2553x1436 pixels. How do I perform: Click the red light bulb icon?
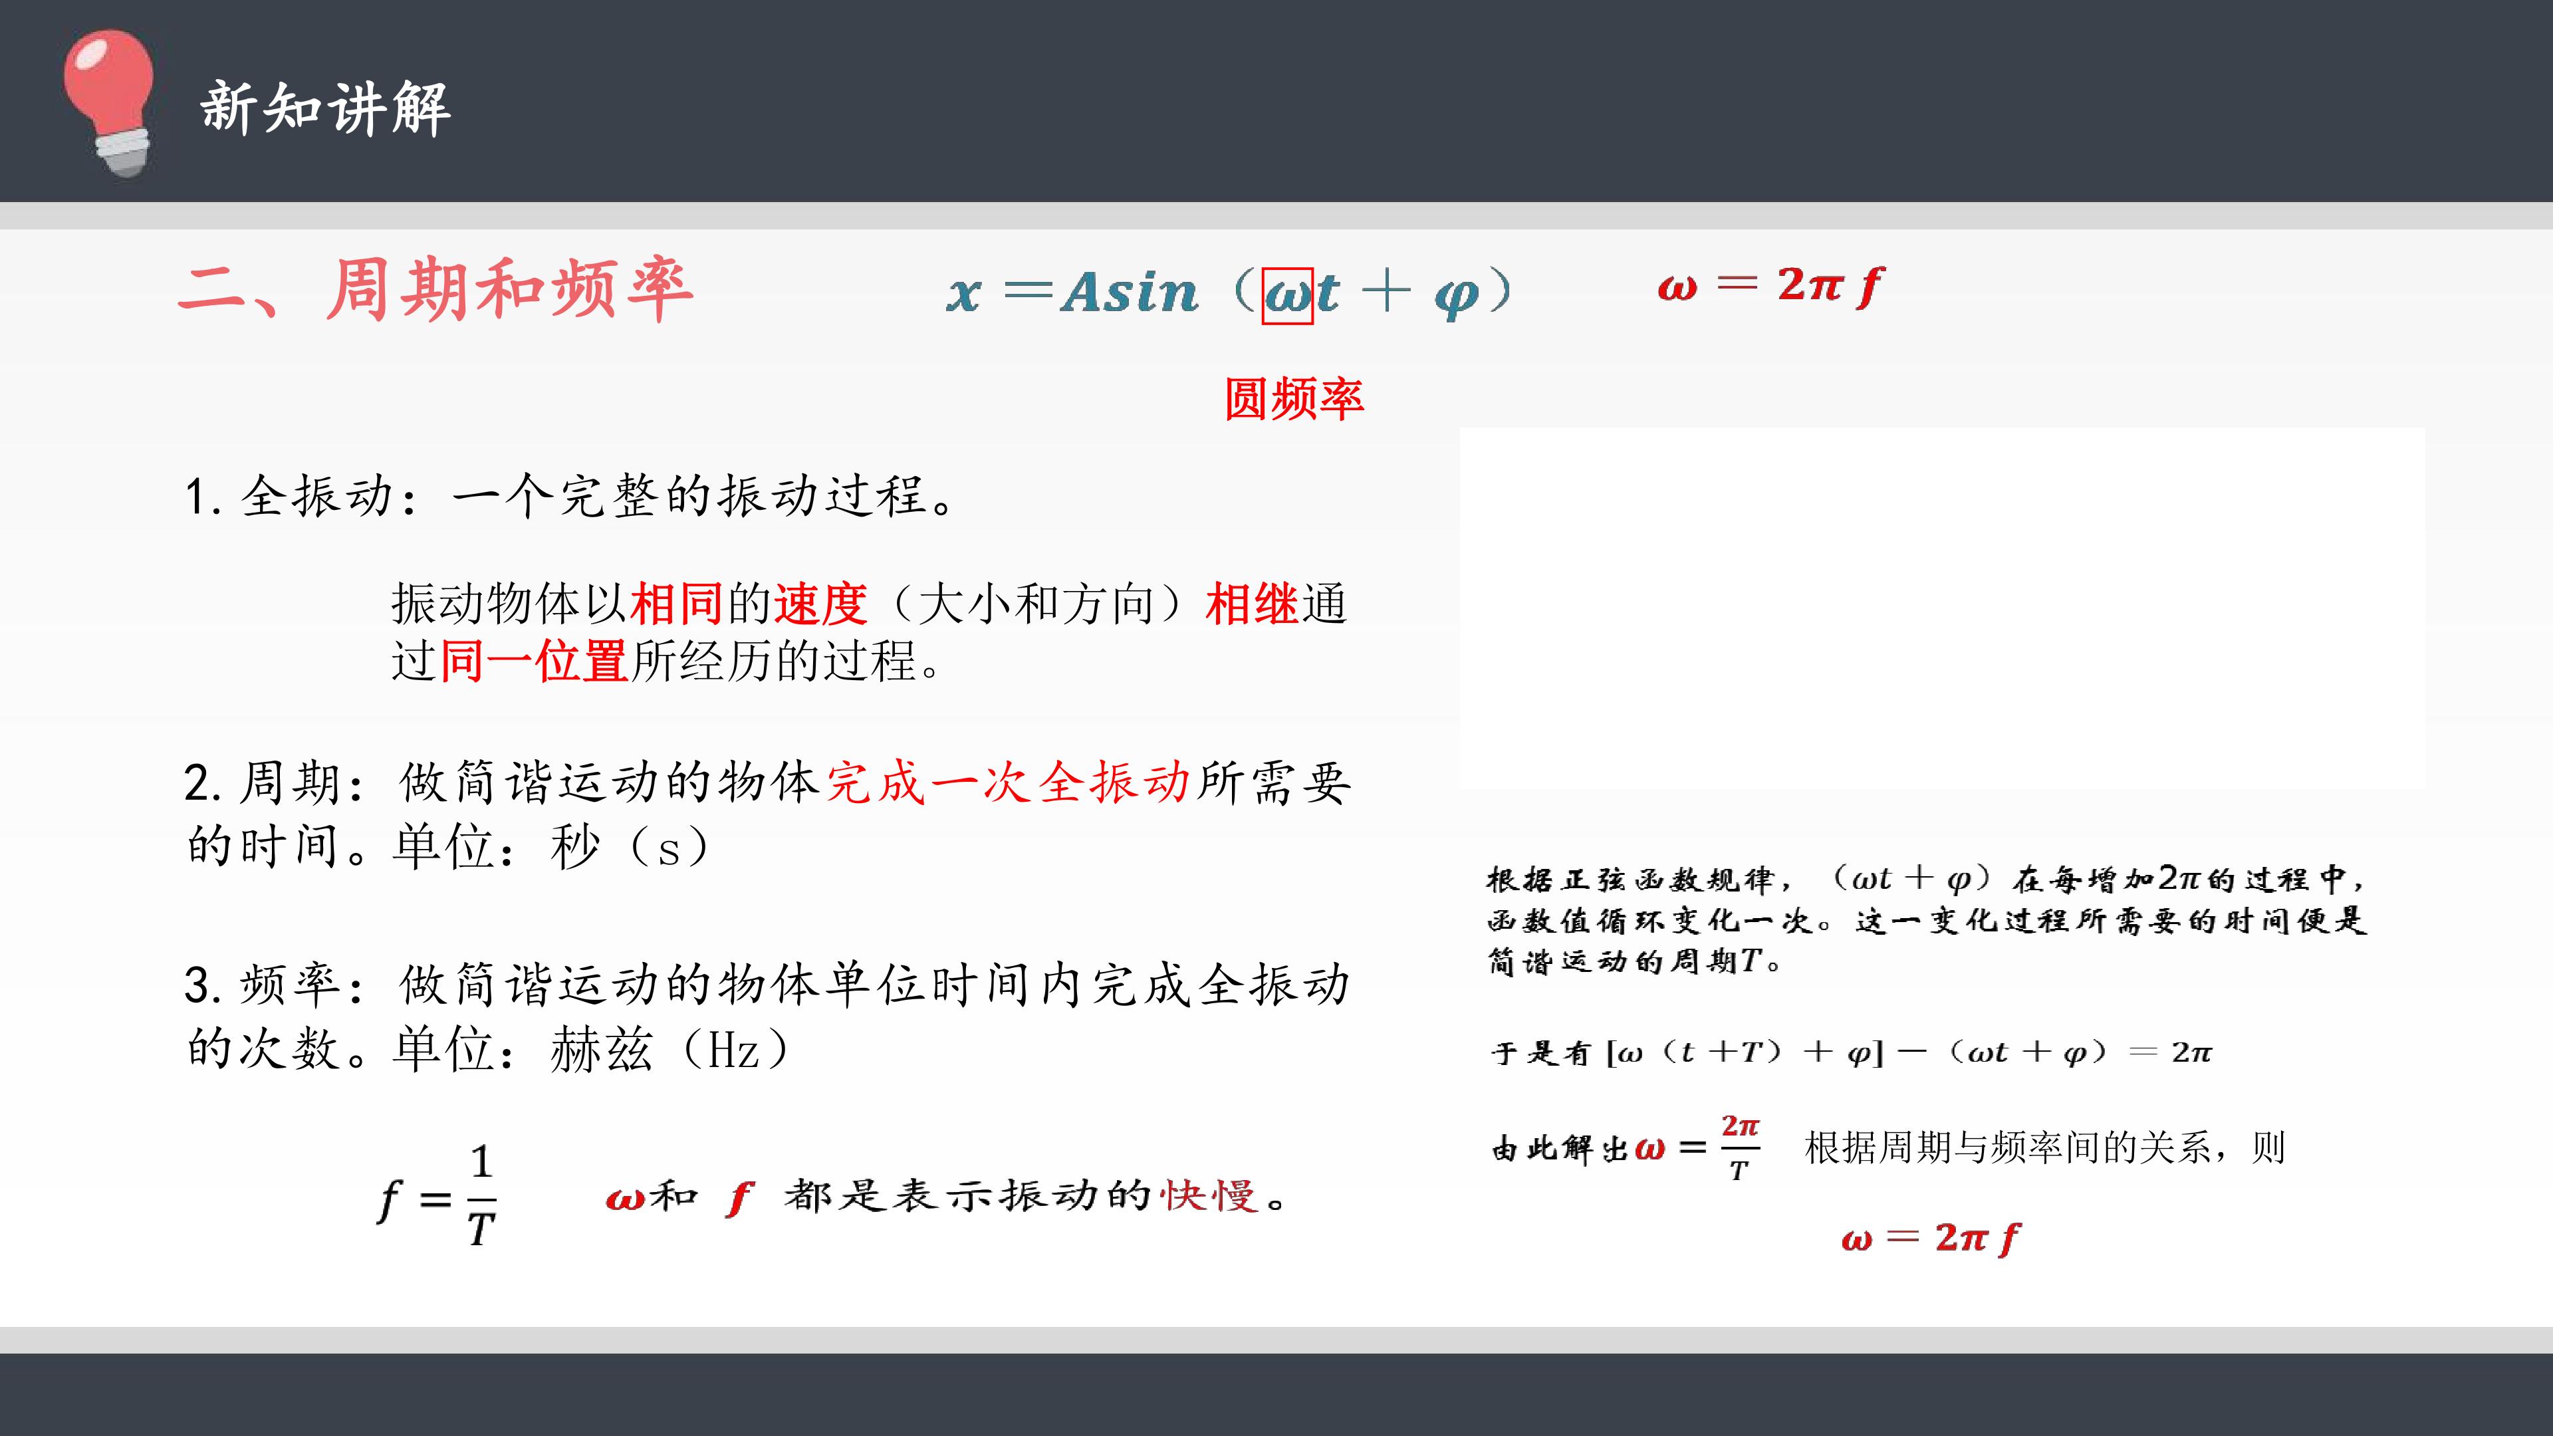click(108, 103)
